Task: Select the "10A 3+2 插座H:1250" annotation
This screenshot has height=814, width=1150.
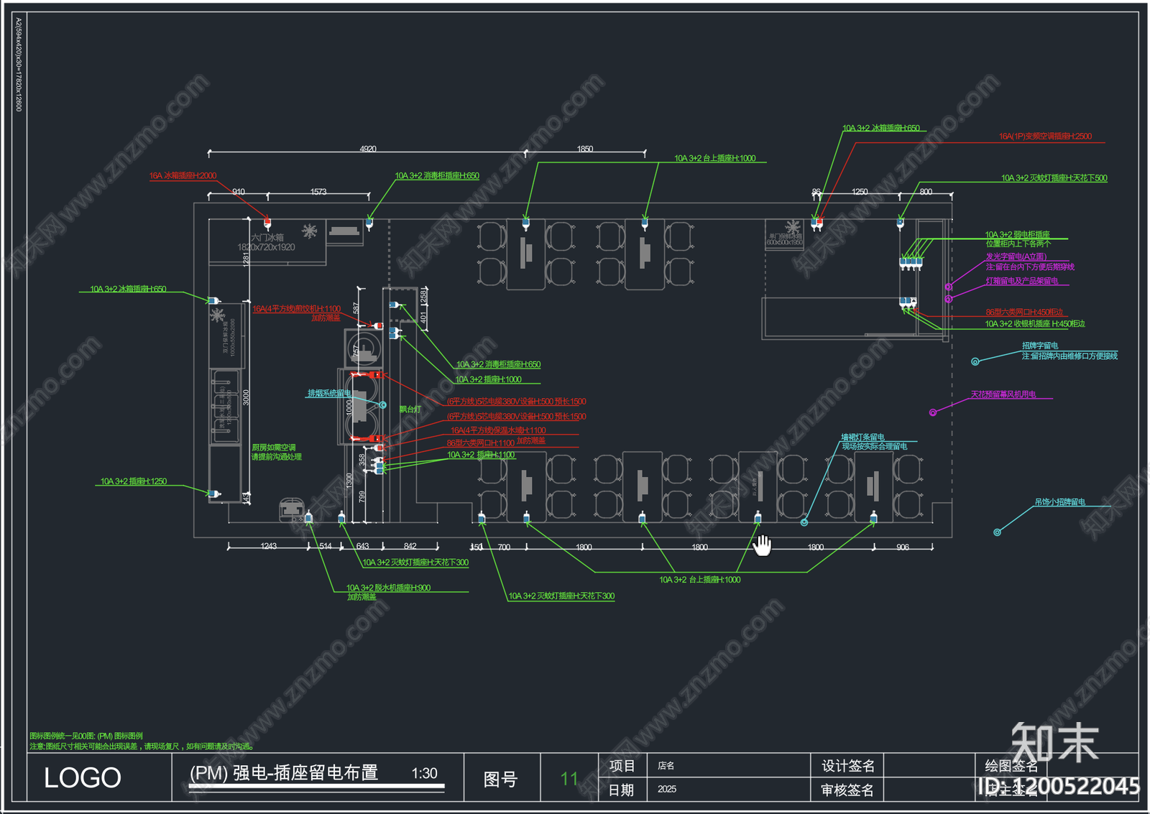Action: coord(134,481)
